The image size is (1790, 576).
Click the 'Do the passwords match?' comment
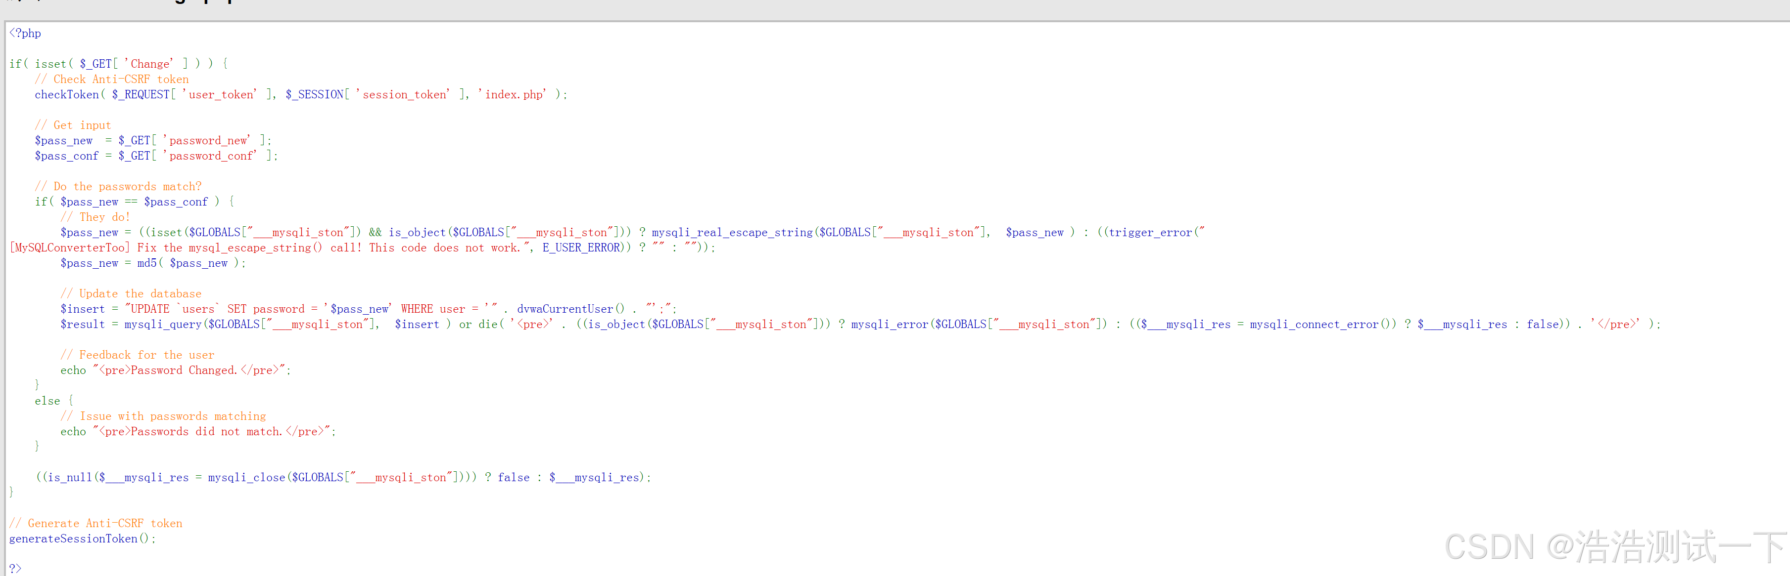(x=118, y=186)
